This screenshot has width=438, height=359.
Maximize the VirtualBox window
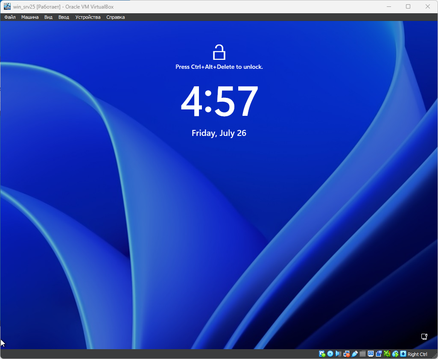(408, 6)
